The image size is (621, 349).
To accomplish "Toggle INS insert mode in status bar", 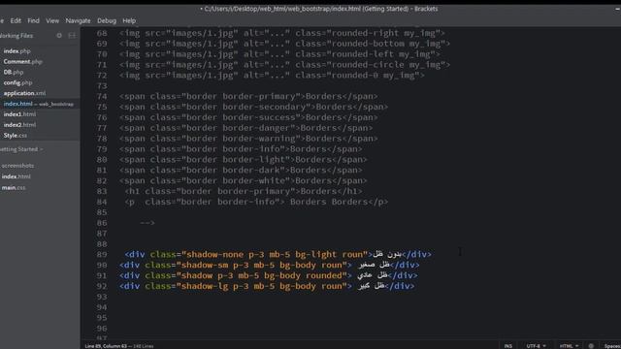I will [x=508, y=346].
